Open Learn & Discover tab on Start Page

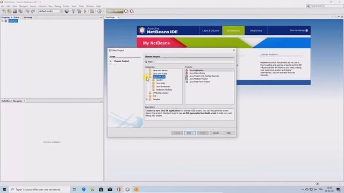tap(211, 31)
